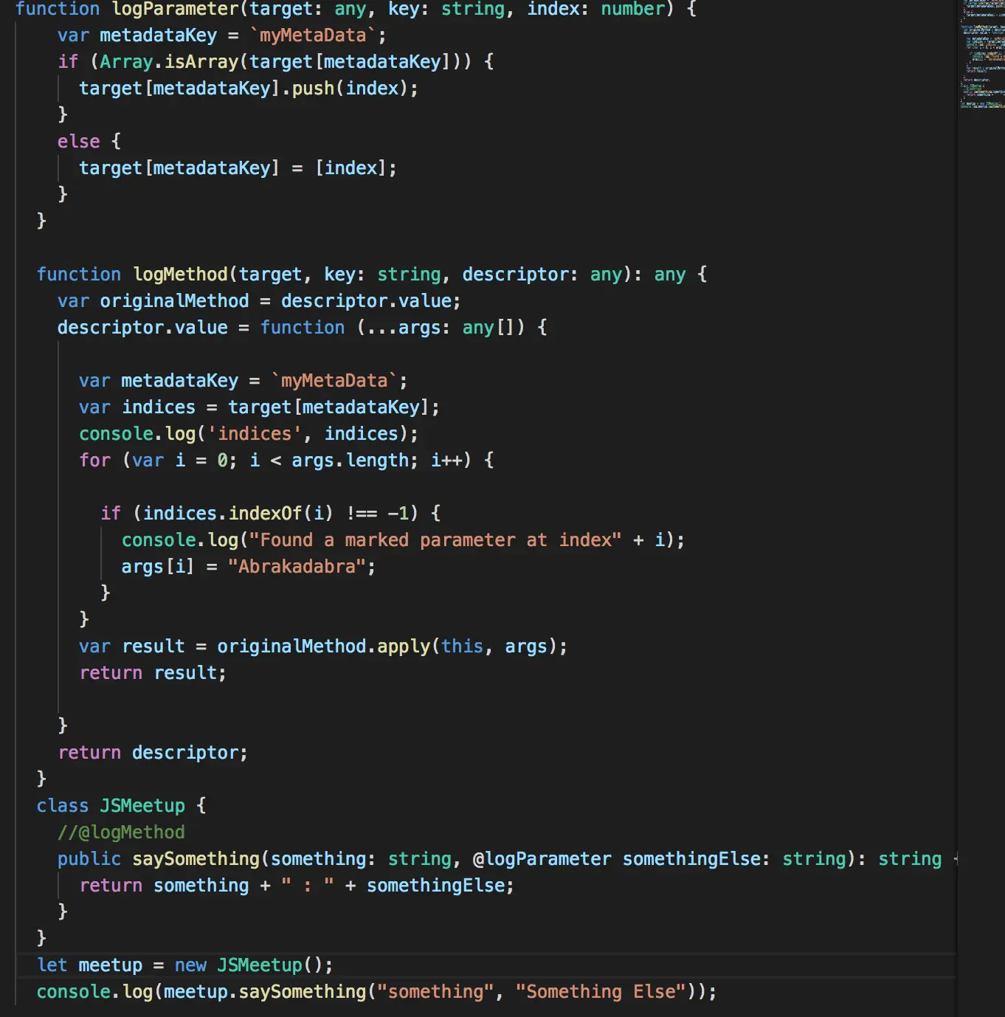Click the code minimap in the right gutter
Viewport: 1005px width, 1017px height.
[x=982, y=55]
